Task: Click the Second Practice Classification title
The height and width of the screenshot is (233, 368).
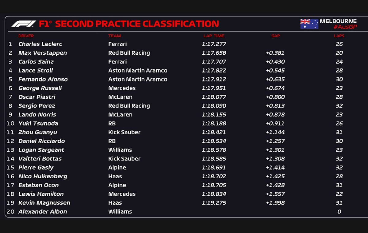Action: (137, 24)
